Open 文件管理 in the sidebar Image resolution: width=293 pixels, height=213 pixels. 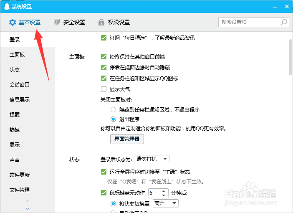click(x=28, y=190)
